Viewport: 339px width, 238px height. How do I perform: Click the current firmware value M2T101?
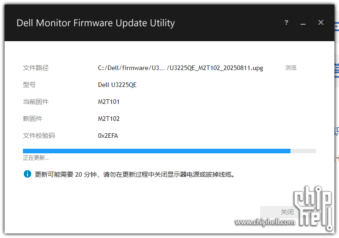click(x=109, y=102)
